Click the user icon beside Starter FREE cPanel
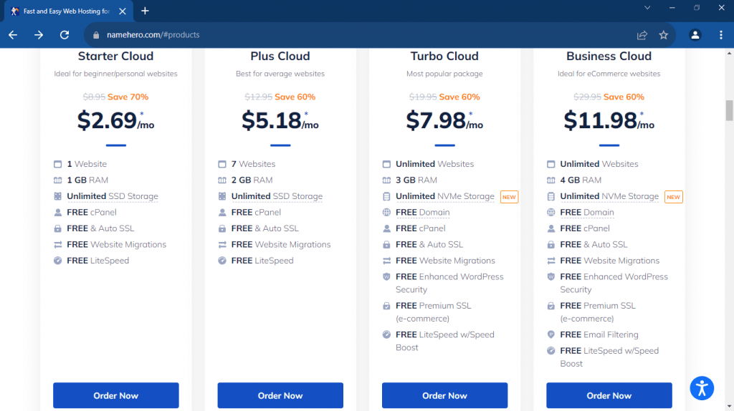This screenshot has height=411, width=734. point(57,212)
